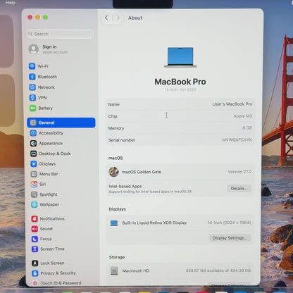Screen dimensions: 293x293
Task: Select the Network globe icon
Action: click(x=32, y=87)
